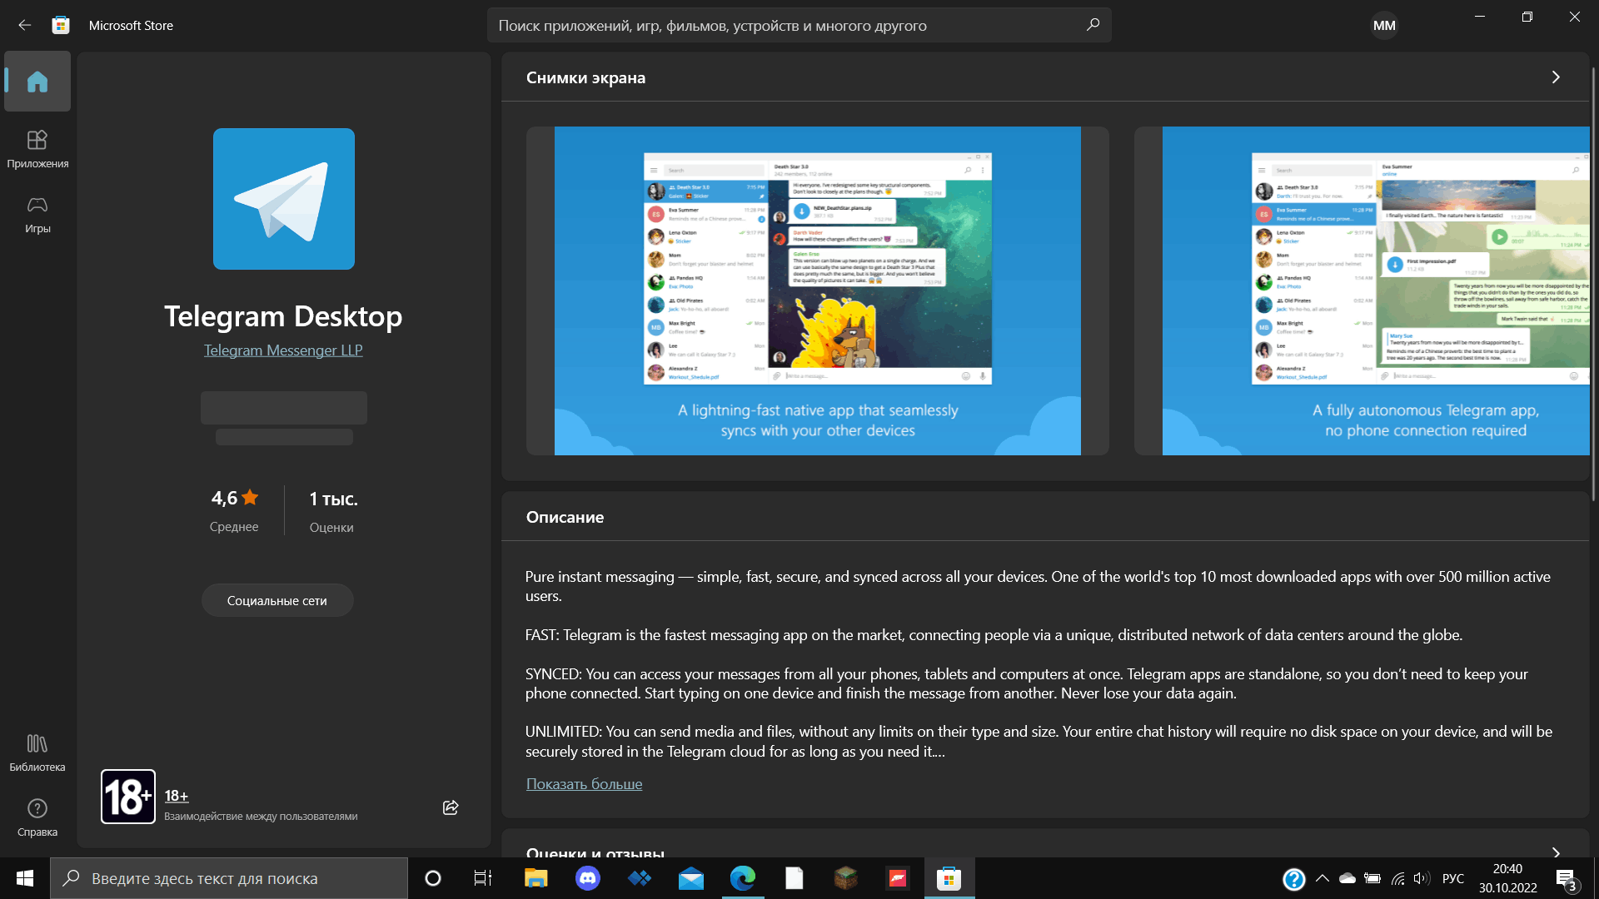The image size is (1599, 899).
Task: Open Discord from taskbar
Action: (588, 878)
